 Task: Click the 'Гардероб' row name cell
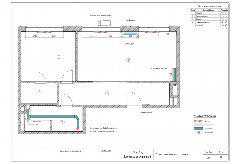coord(208,25)
